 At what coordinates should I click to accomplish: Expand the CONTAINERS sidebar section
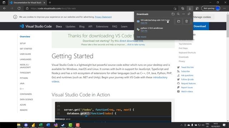click(26, 94)
